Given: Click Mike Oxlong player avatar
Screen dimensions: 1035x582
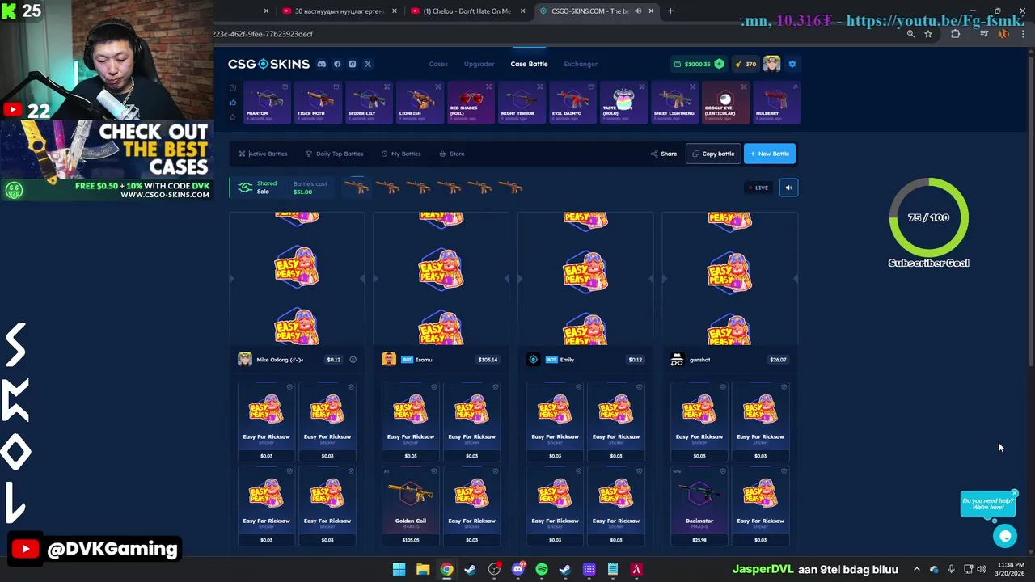Looking at the screenshot, I should coord(245,360).
